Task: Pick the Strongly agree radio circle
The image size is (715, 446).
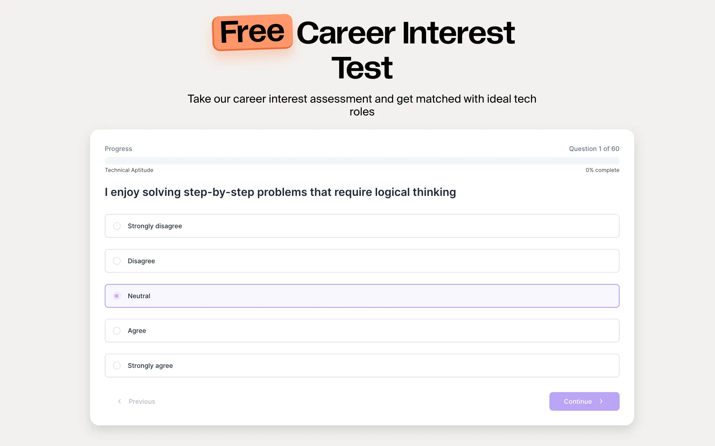Action: click(x=117, y=366)
